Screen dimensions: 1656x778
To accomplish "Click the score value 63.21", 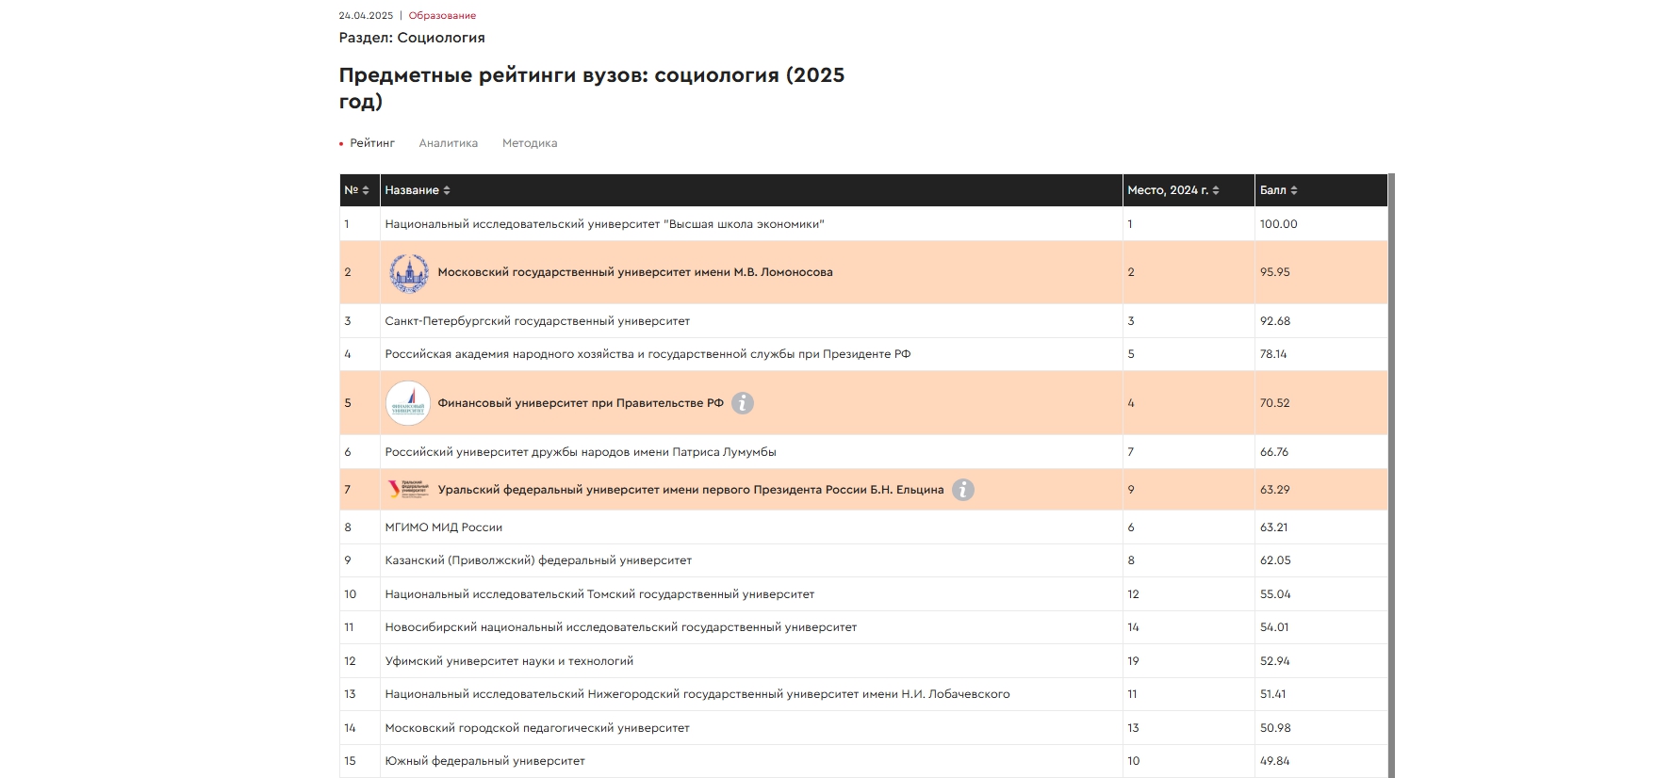I will coord(1274,527).
